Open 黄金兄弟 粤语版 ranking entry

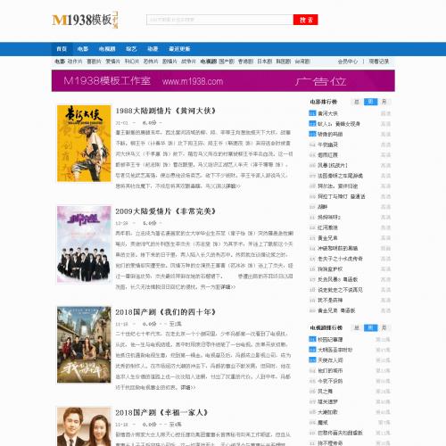click(336, 310)
